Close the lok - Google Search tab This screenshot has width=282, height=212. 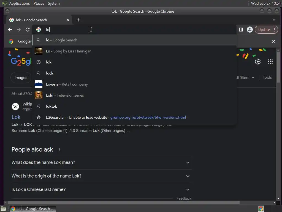pyautogui.click(x=68, y=20)
